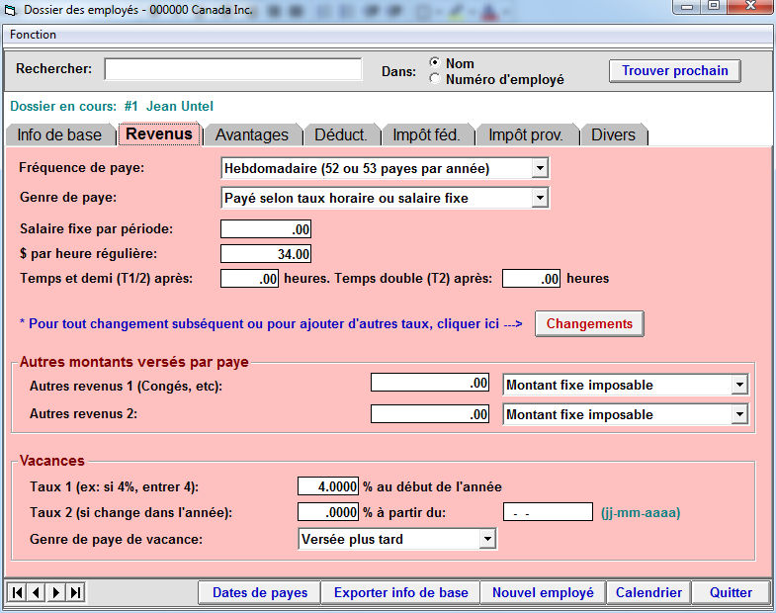This screenshot has height=613, width=776.
Task: Expand Genre de paye dropdown
Action: (x=539, y=198)
